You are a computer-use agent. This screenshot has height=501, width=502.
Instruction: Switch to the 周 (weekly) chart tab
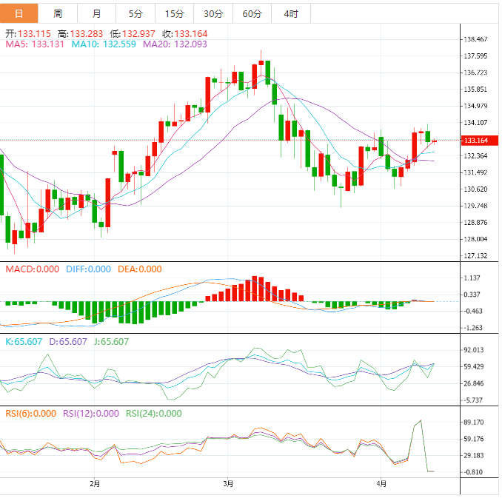click(x=58, y=13)
